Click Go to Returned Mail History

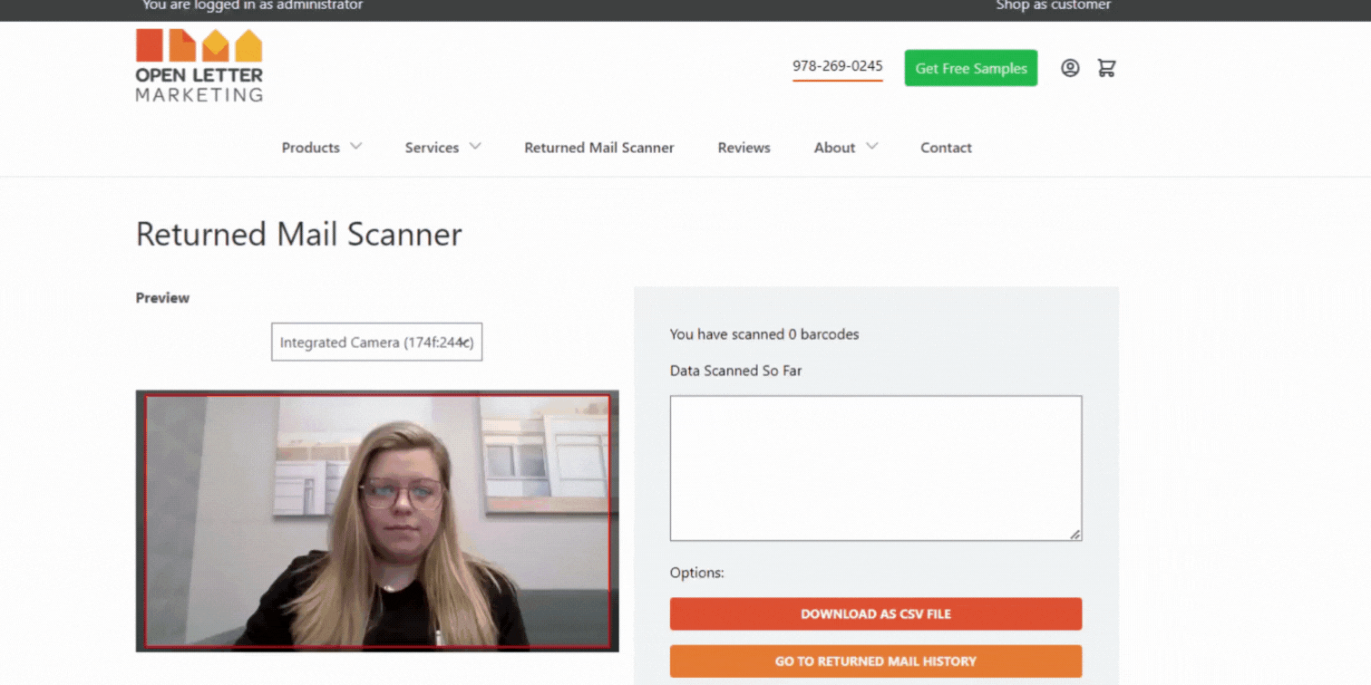(x=876, y=661)
